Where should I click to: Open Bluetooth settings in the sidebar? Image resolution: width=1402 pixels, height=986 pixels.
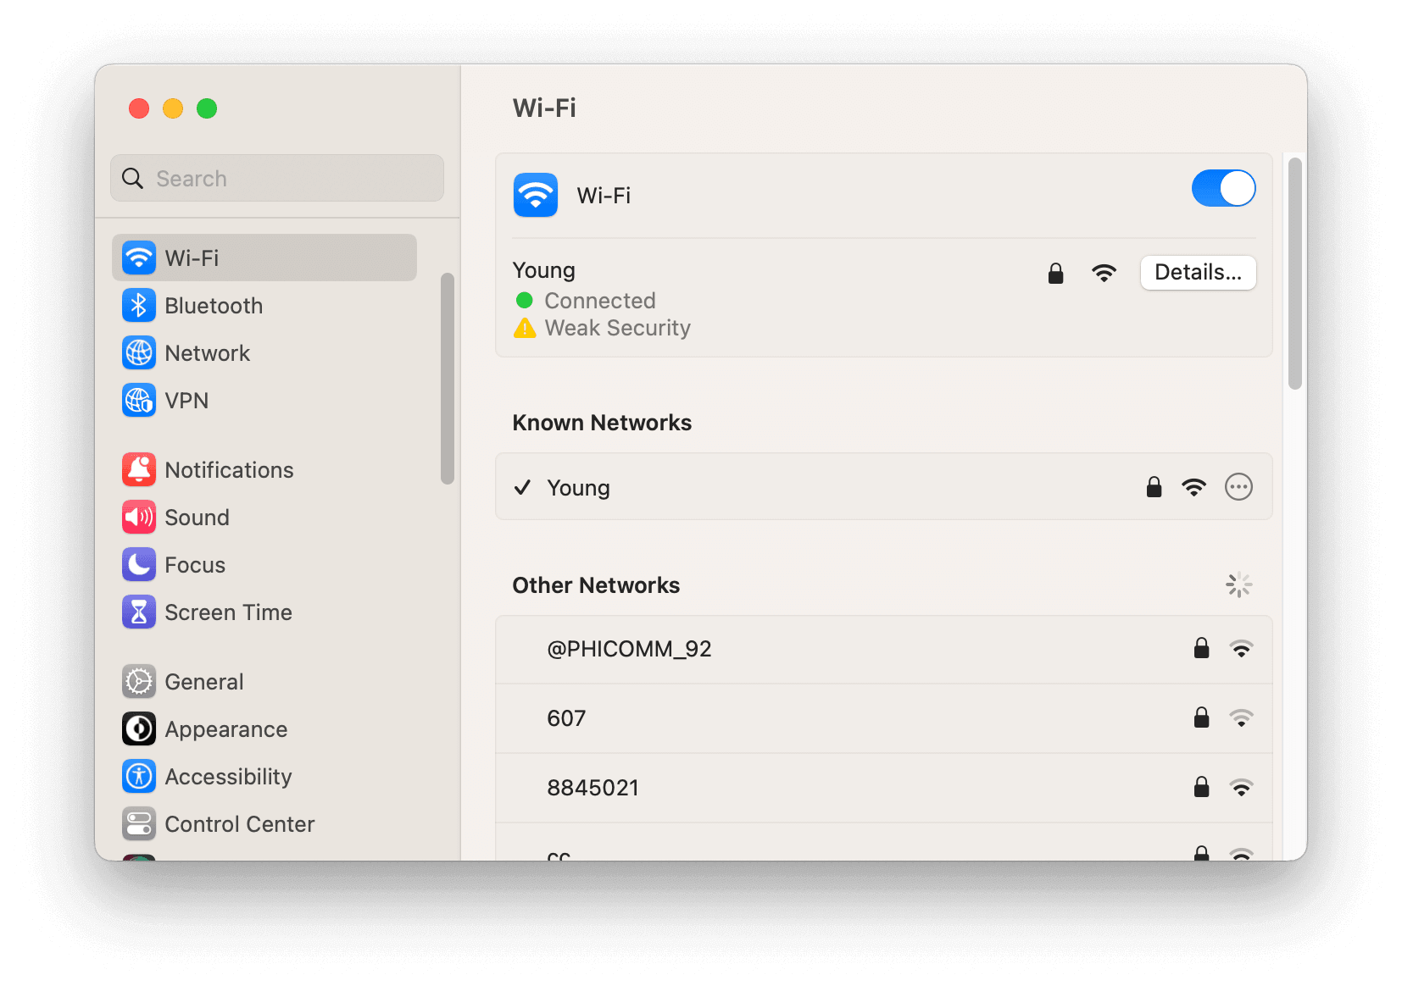coord(264,305)
